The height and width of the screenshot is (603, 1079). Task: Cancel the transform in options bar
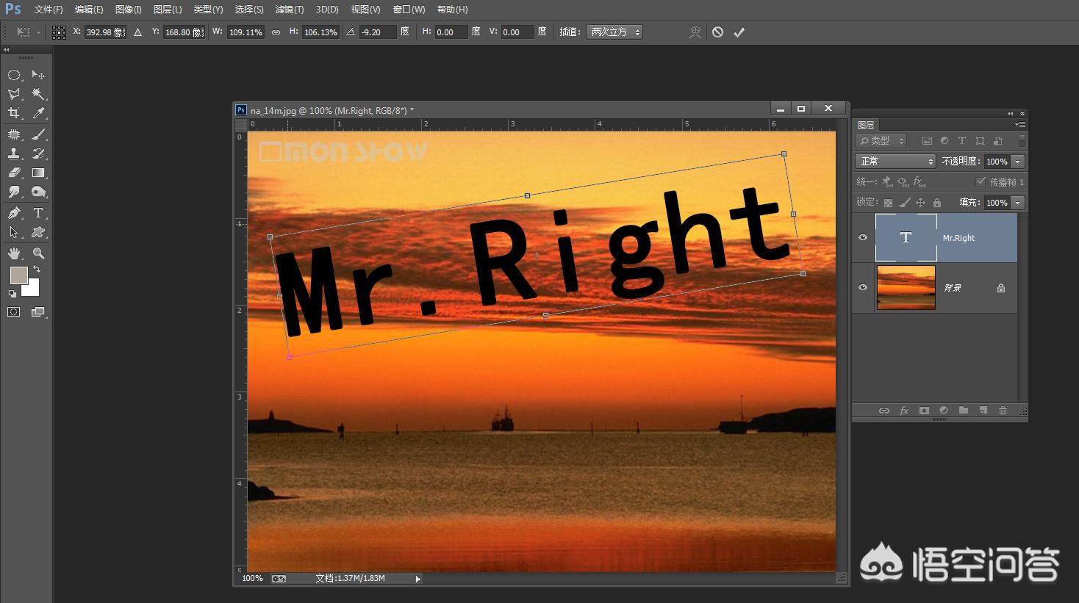tap(717, 32)
